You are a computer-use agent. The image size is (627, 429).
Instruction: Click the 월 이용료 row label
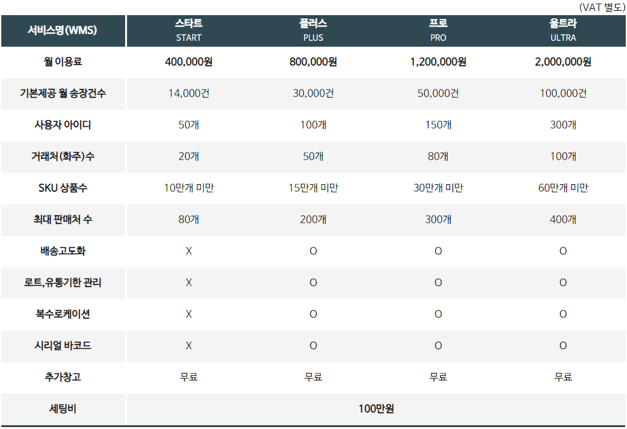pyautogui.click(x=63, y=62)
